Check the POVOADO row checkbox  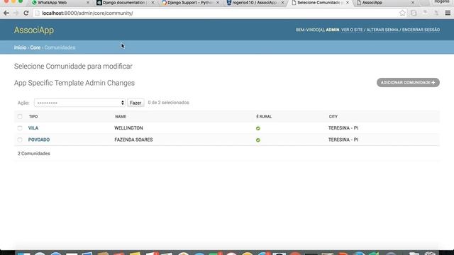point(20,140)
